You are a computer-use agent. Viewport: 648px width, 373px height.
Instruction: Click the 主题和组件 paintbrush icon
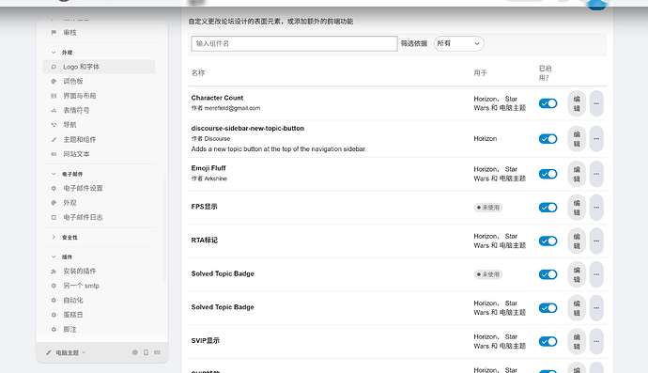(54, 140)
